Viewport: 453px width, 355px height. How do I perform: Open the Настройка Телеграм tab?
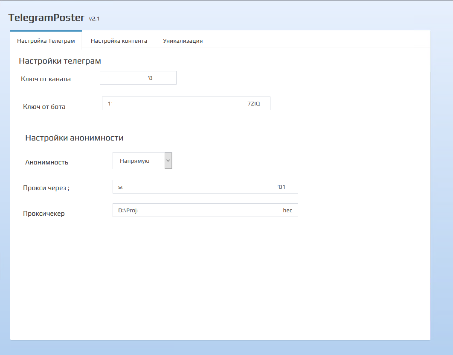click(46, 41)
